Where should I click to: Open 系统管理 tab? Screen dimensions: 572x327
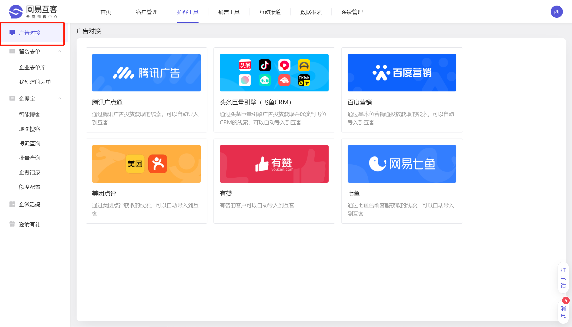(x=352, y=12)
